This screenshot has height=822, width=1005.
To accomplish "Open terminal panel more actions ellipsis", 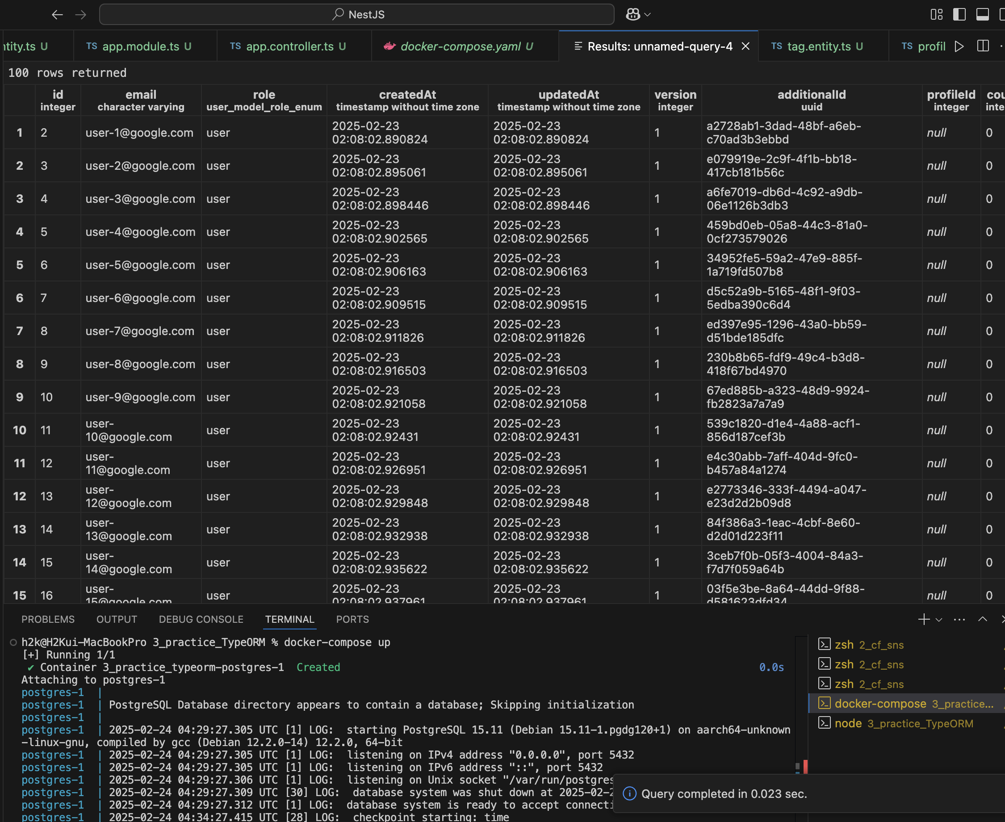I will 959,619.
